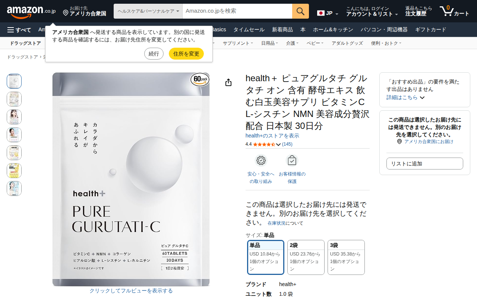477x298 pixels.
Task: Open 返品もこちら 注文履歴 link
Action: (419, 11)
